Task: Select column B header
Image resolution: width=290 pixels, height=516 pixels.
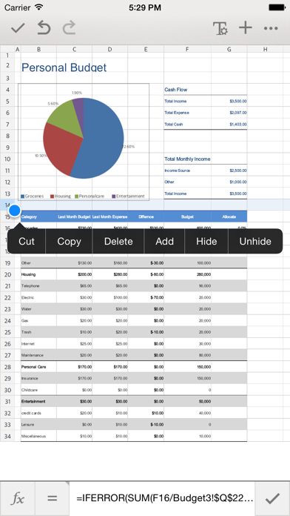Action: pyautogui.click(x=38, y=50)
